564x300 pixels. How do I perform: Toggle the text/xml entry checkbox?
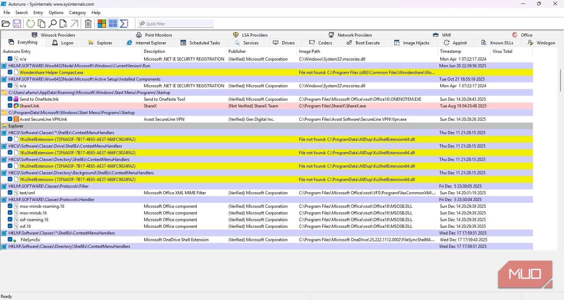click(x=10, y=193)
